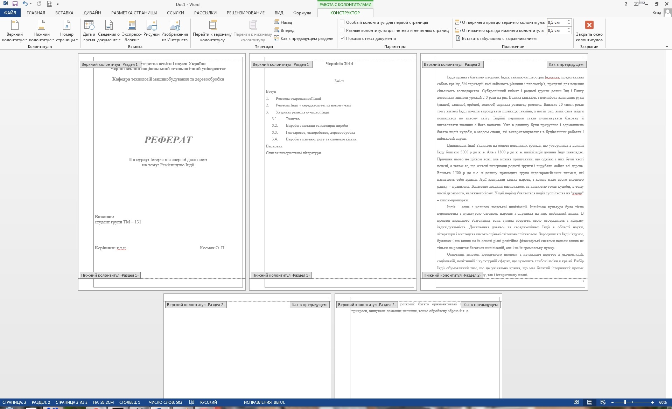Click header top distance input field

point(556,22)
